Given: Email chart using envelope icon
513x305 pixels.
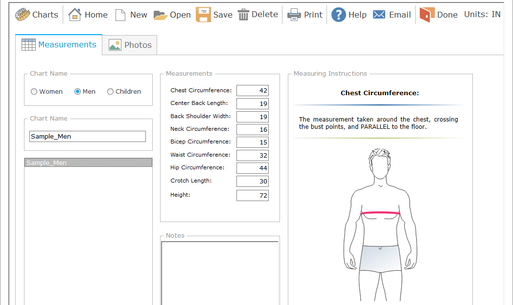Looking at the screenshot, I should [379, 15].
